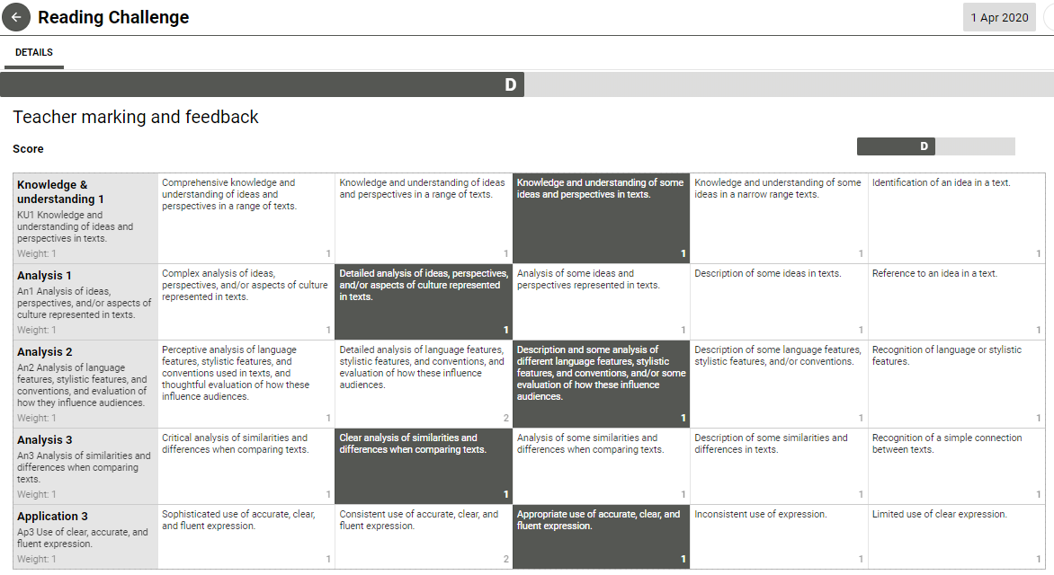Deselect the highlighted Knowledge of some ideas cell
This screenshot has width=1054, height=575.
(600, 216)
